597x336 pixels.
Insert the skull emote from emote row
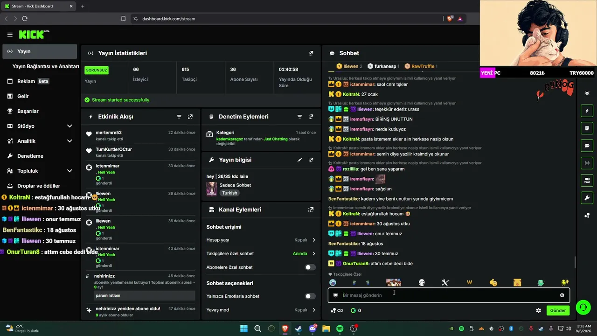(x=422, y=282)
